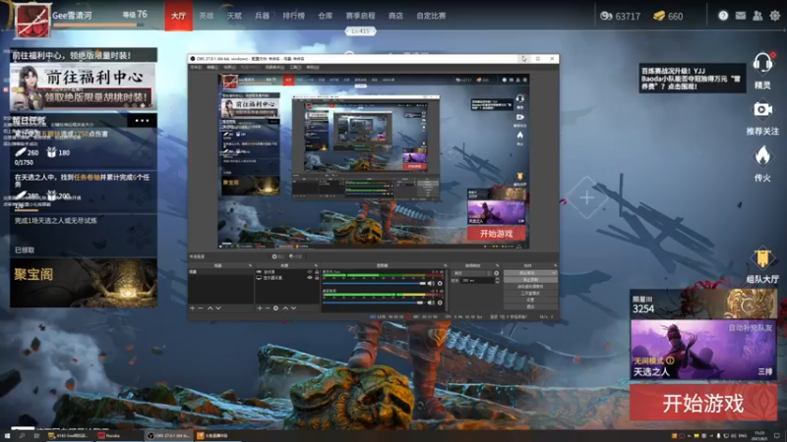
Task: Open the game settings gear
Action: [775, 16]
